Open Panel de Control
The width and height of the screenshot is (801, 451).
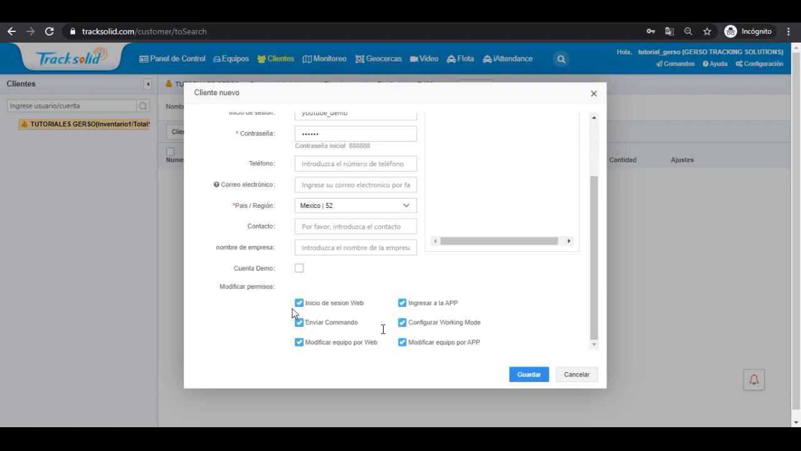[172, 59]
